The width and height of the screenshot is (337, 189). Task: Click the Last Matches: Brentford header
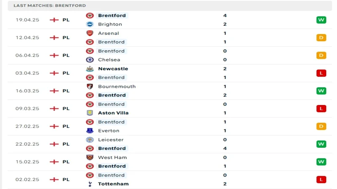pyautogui.click(x=50, y=5)
